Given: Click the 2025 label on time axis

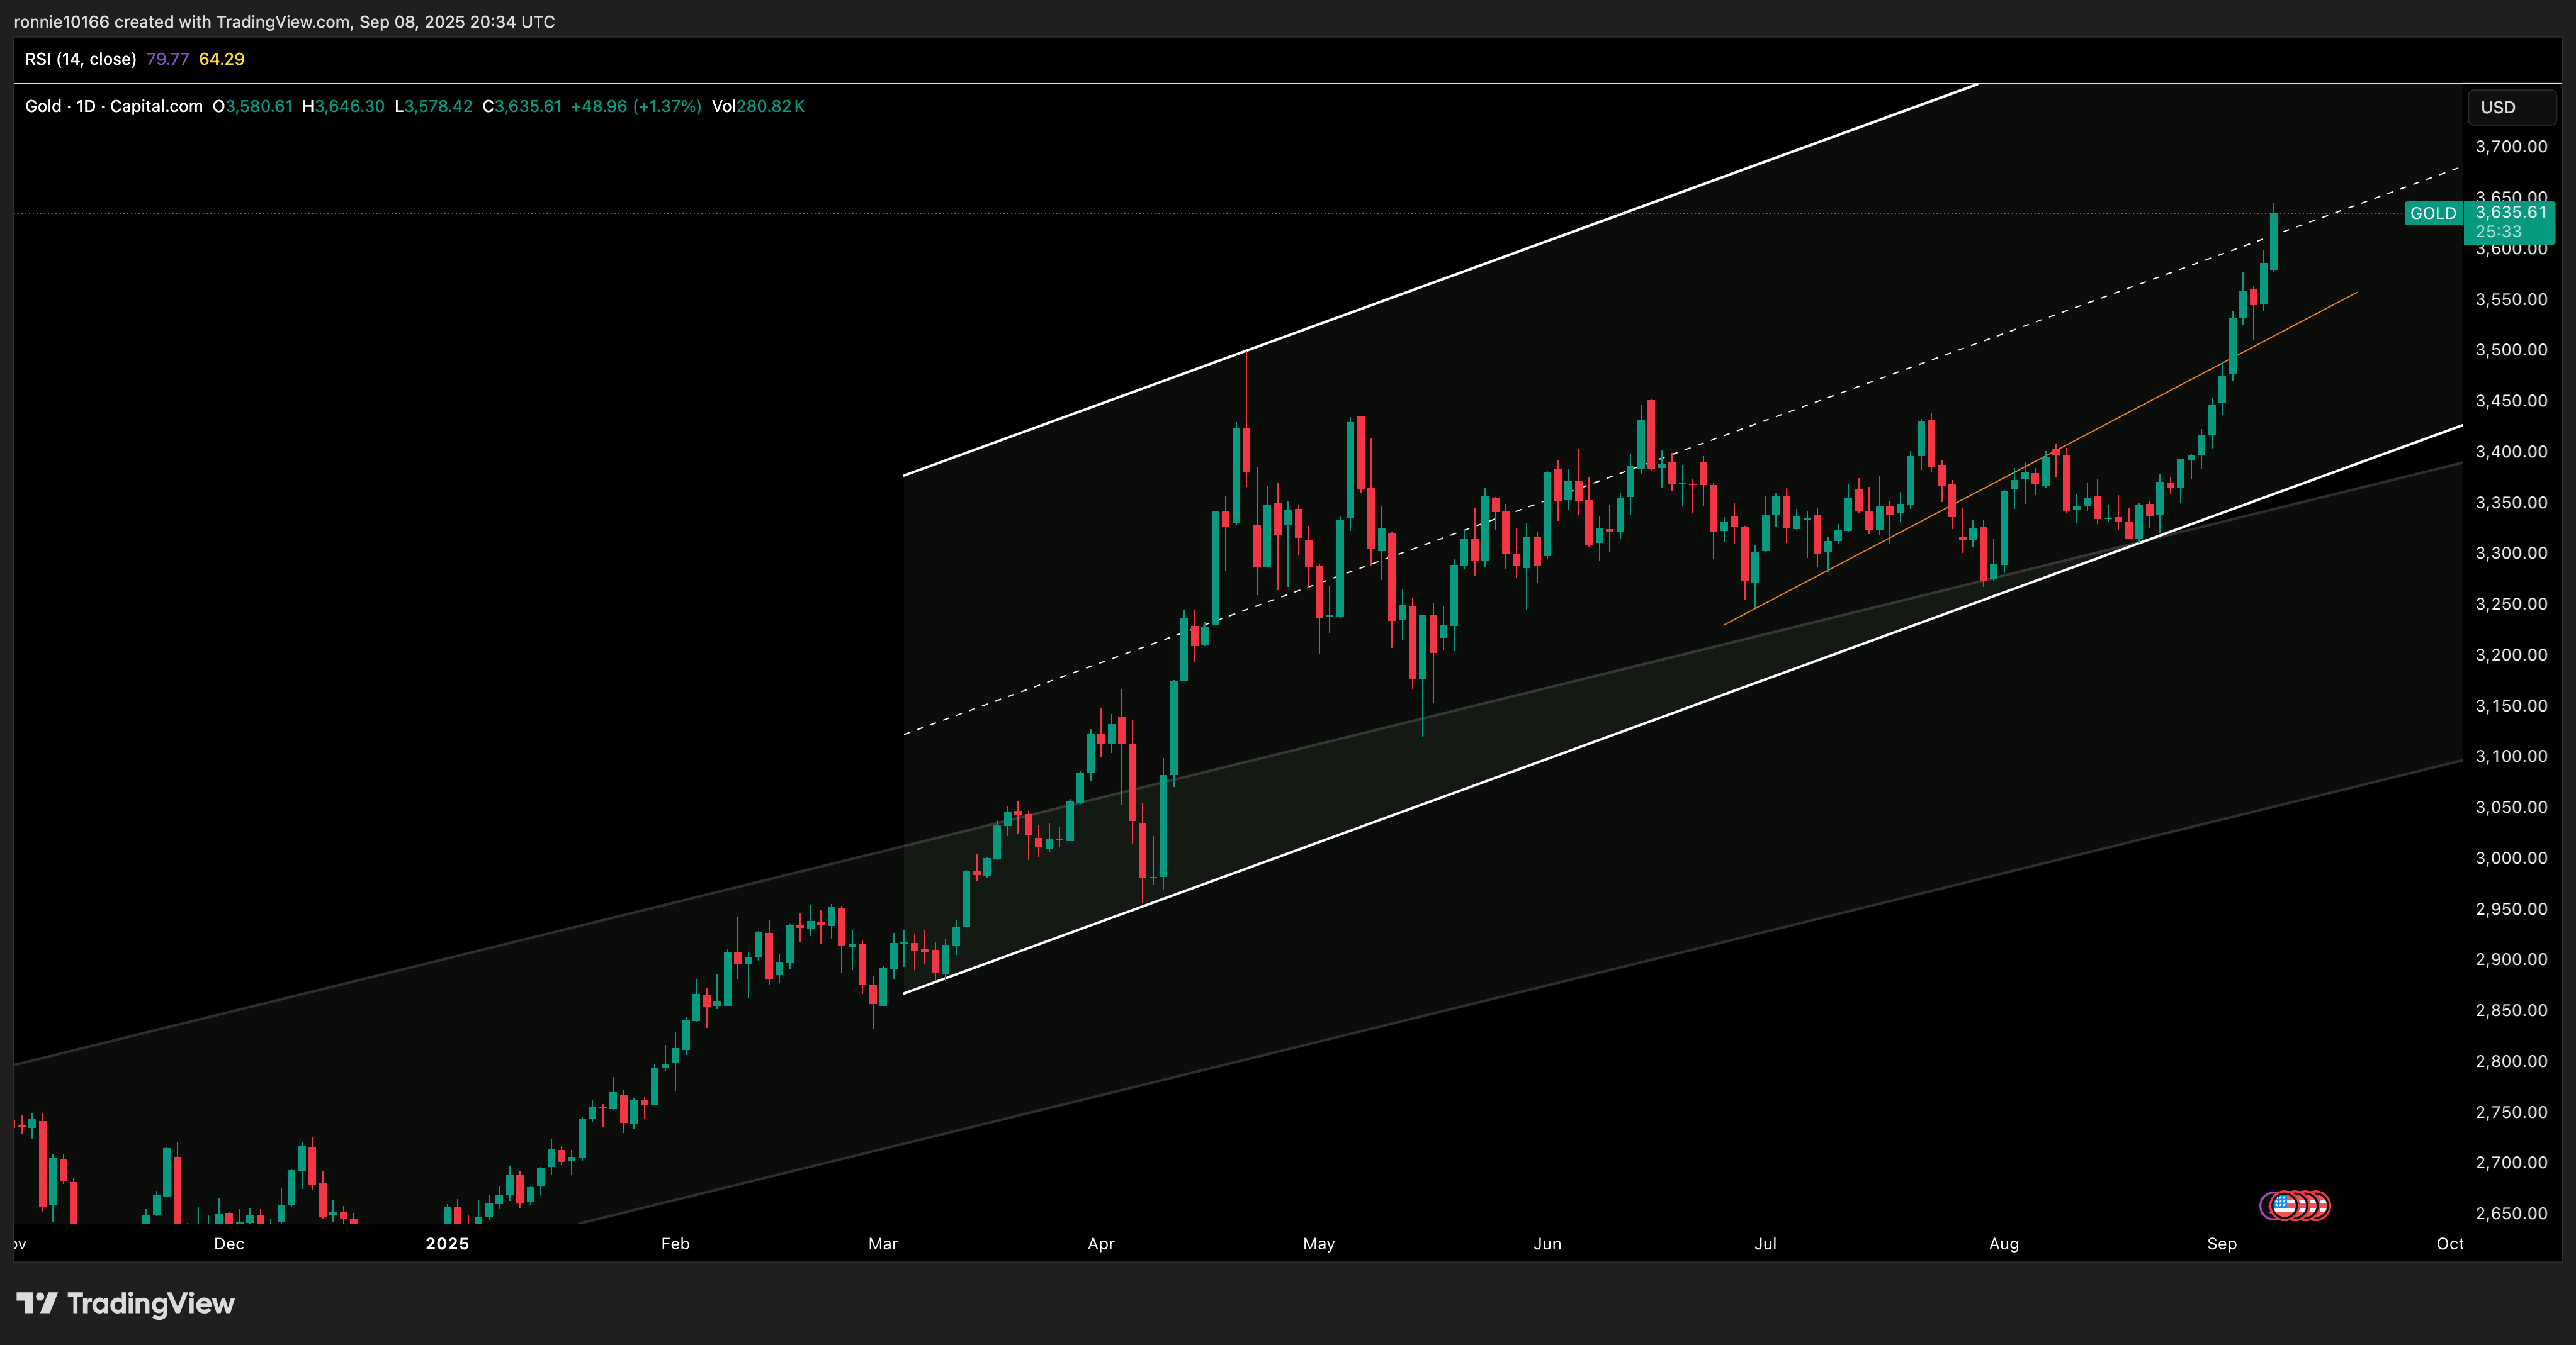Looking at the screenshot, I should click(x=447, y=1243).
